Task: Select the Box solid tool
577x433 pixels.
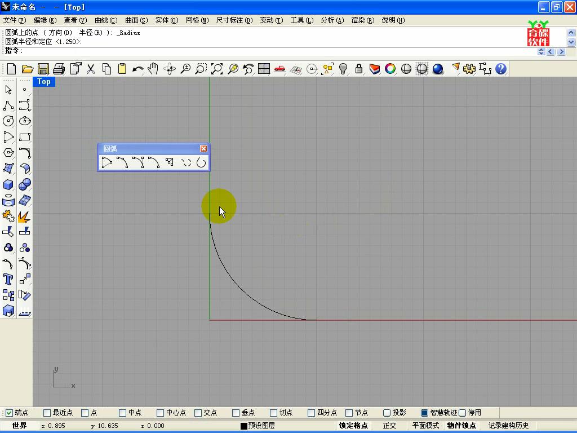Action: click(8, 184)
